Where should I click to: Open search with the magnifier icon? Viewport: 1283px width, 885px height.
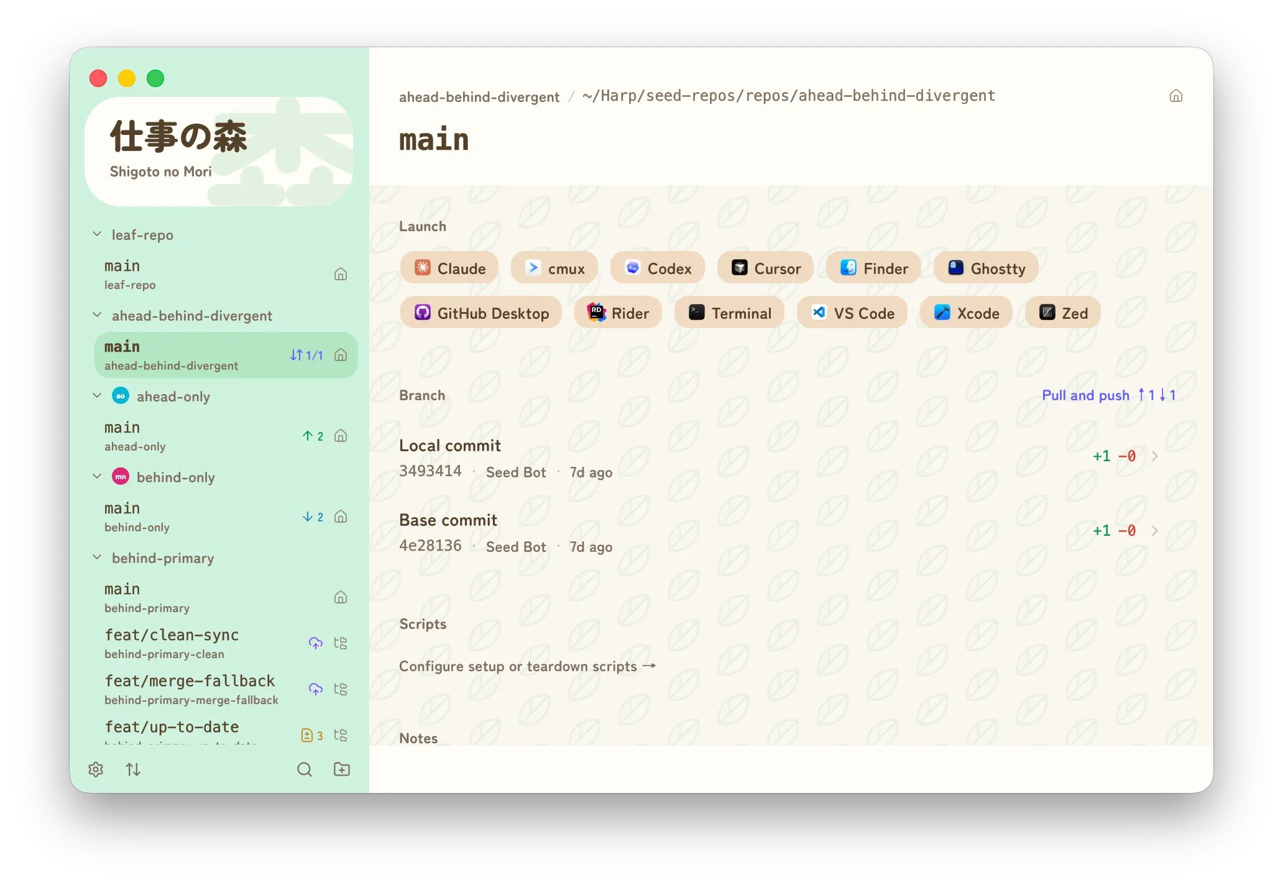click(x=305, y=769)
